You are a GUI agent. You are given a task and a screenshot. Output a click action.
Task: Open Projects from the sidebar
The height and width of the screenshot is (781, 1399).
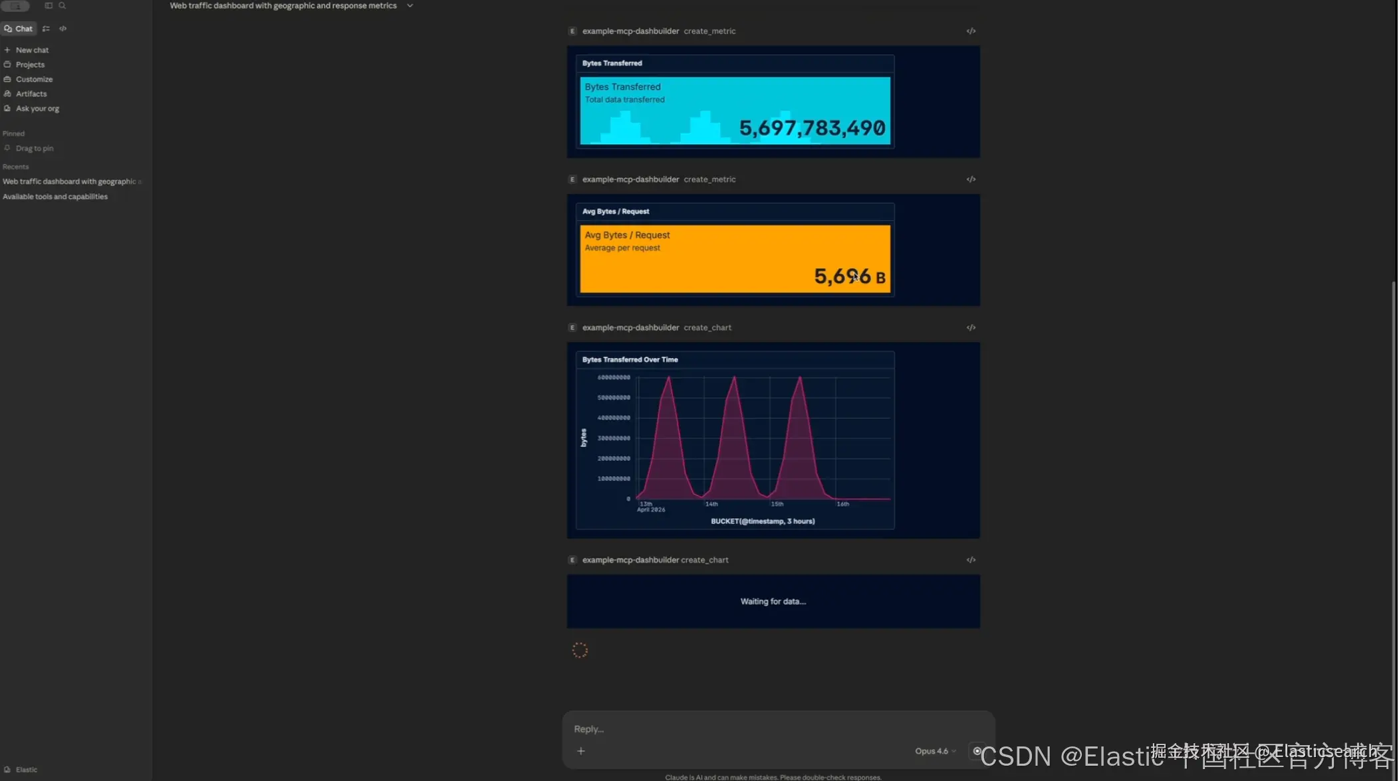(x=30, y=64)
